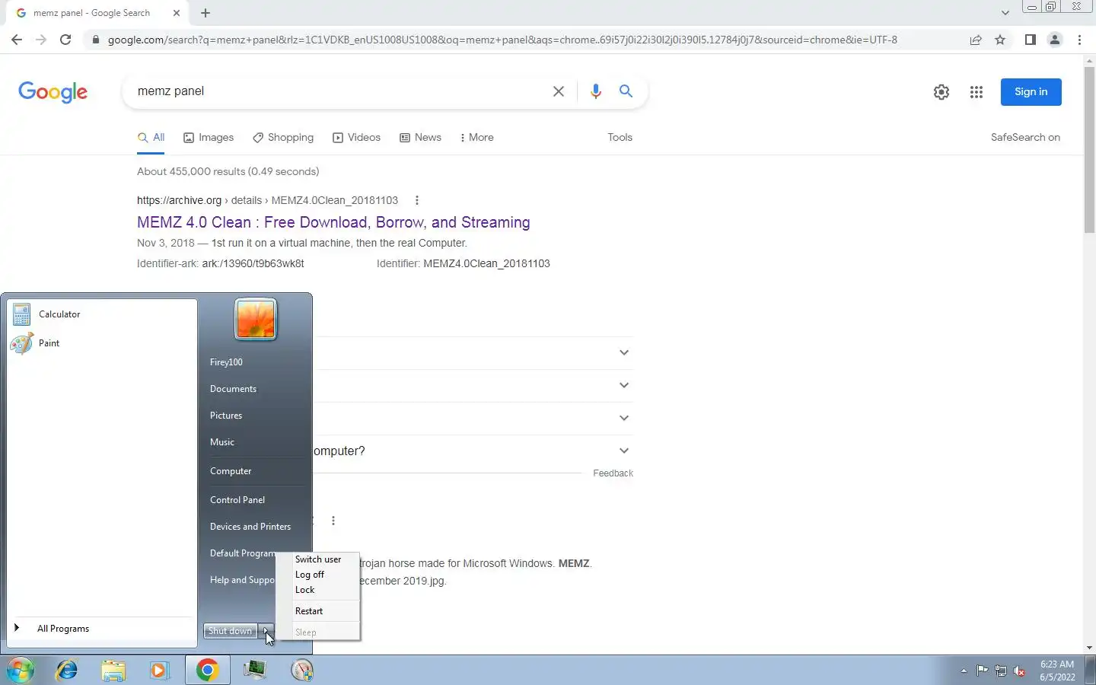Open Windows Explorer folder on taskbar
The height and width of the screenshot is (685, 1096).
pyautogui.click(x=113, y=670)
